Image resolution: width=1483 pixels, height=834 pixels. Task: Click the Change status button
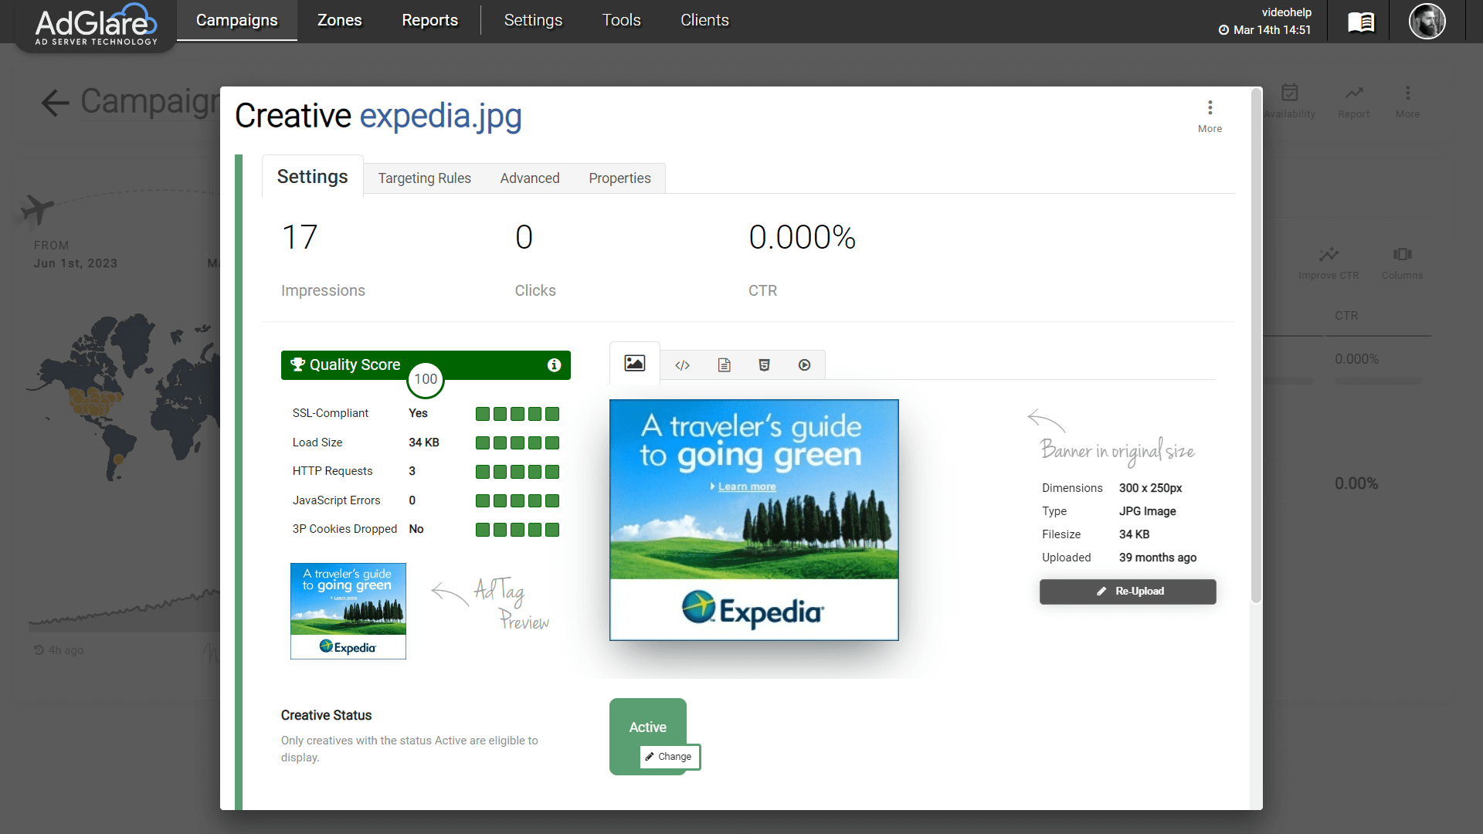[x=669, y=757]
